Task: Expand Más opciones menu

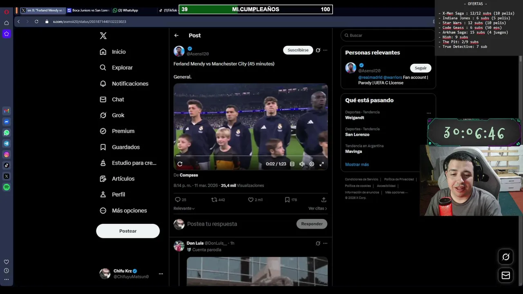Action: click(x=123, y=211)
